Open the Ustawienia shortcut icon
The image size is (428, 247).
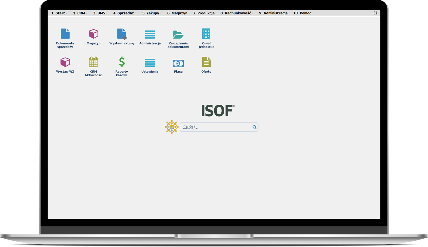(150, 63)
